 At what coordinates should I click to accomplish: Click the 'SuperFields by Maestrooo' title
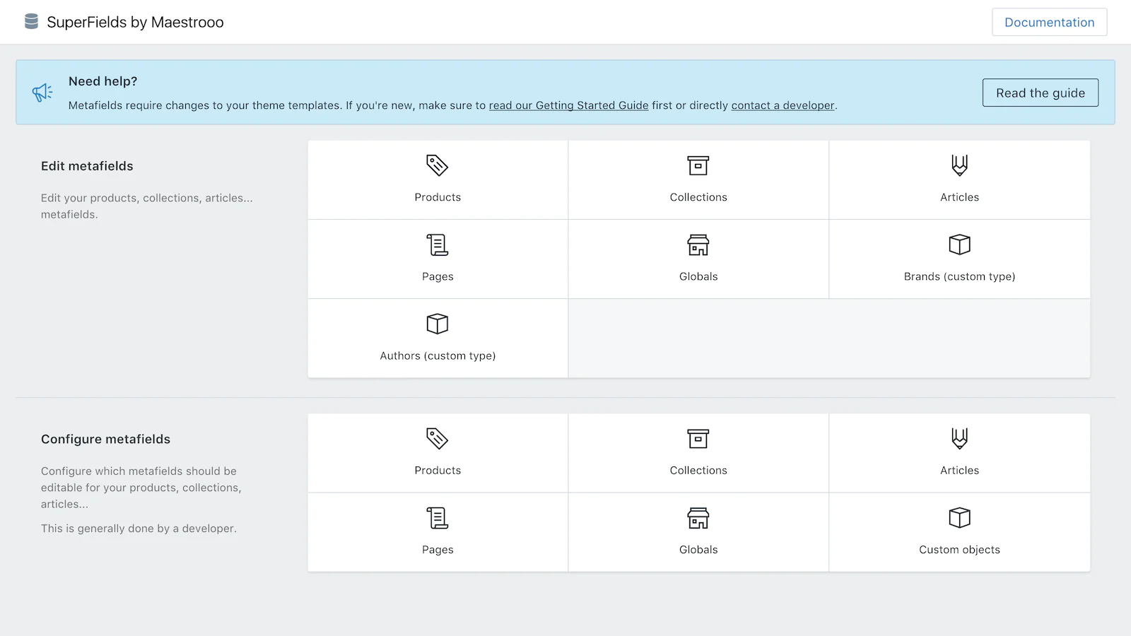click(x=135, y=22)
